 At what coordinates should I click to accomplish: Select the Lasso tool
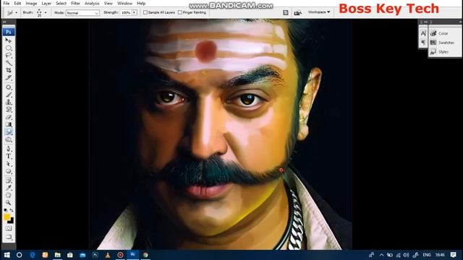tap(9, 56)
